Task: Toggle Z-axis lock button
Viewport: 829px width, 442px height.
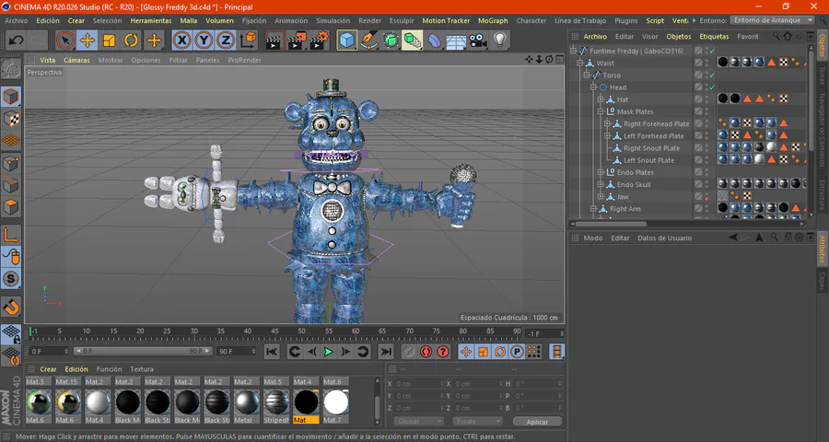Action: (225, 40)
